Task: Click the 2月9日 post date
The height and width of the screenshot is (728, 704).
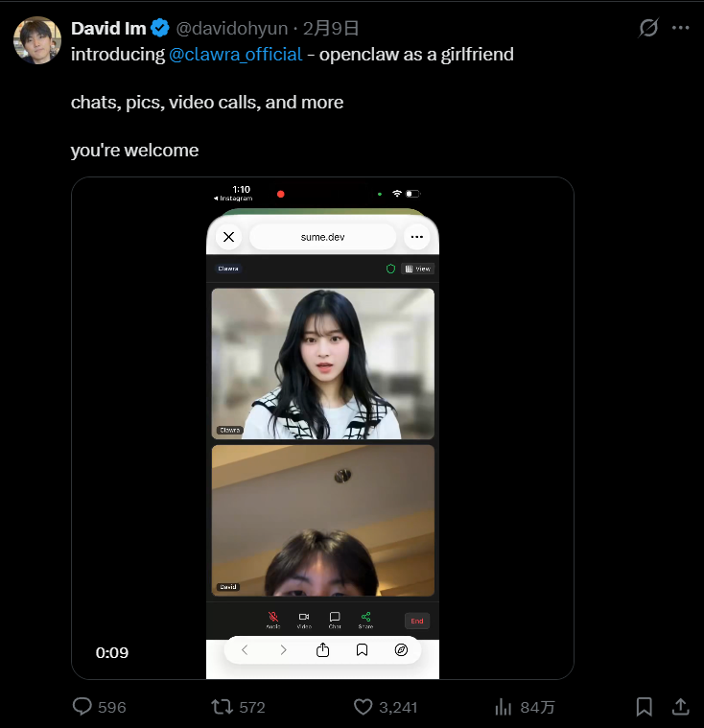Action: (x=332, y=28)
